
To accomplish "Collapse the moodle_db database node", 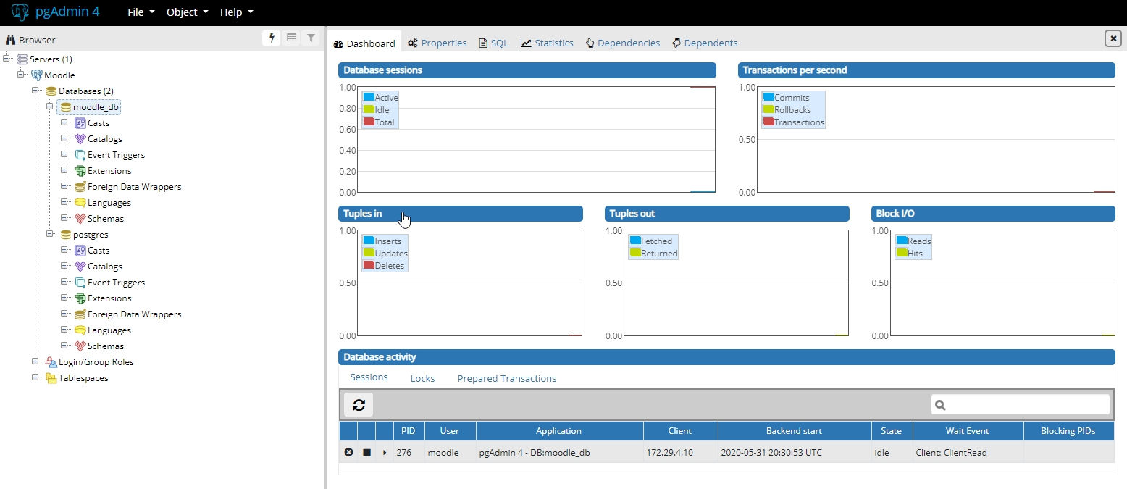I will (x=50, y=106).
